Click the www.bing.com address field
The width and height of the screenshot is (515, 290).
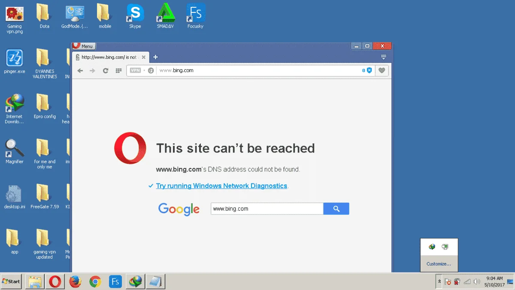coord(257,70)
